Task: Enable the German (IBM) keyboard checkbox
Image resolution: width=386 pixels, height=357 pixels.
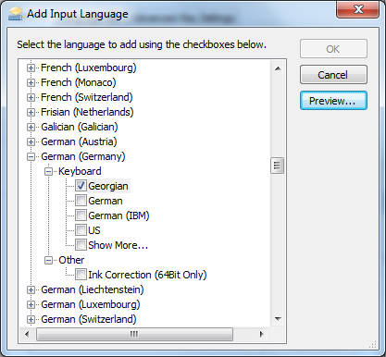Action: 81,215
